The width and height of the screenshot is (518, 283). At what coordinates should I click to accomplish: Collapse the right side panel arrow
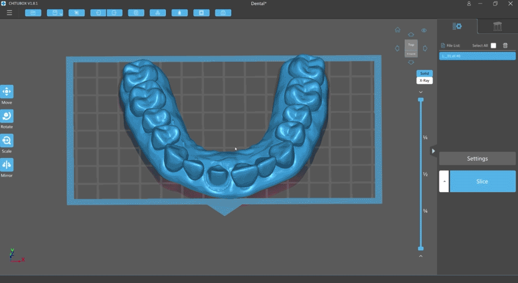(433, 151)
